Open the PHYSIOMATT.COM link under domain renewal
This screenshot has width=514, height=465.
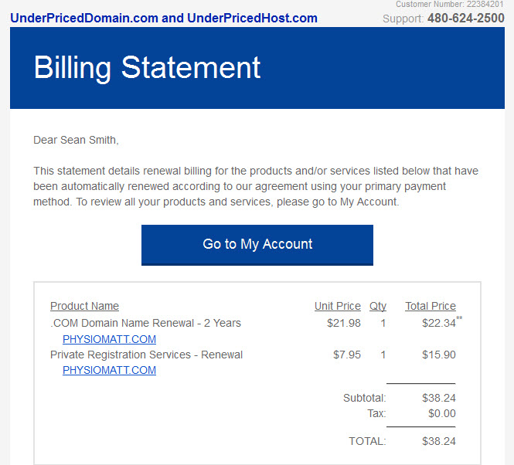click(x=109, y=339)
